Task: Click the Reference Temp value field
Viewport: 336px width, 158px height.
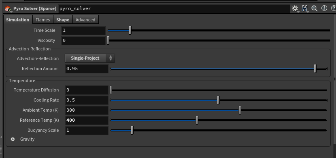Action: pyautogui.click(x=87, y=120)
